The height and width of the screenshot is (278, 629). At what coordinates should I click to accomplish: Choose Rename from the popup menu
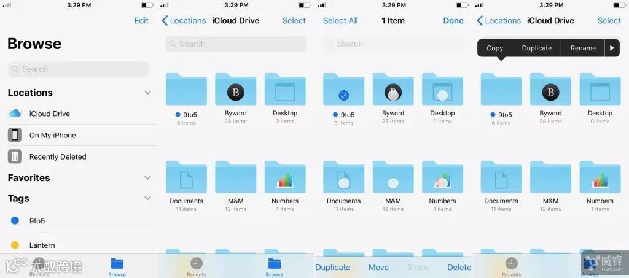point(583,48)
